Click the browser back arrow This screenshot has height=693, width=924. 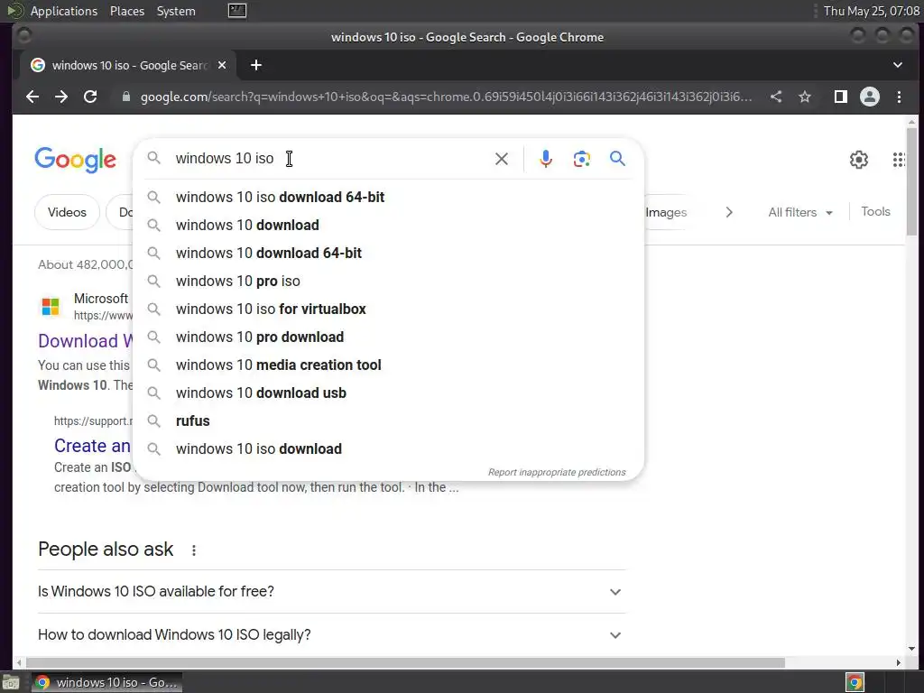coord(32,97)
